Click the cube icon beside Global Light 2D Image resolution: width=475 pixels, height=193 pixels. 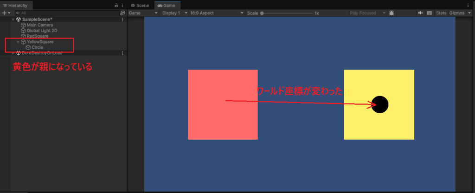pyautogui.click(x=23, y=31)
